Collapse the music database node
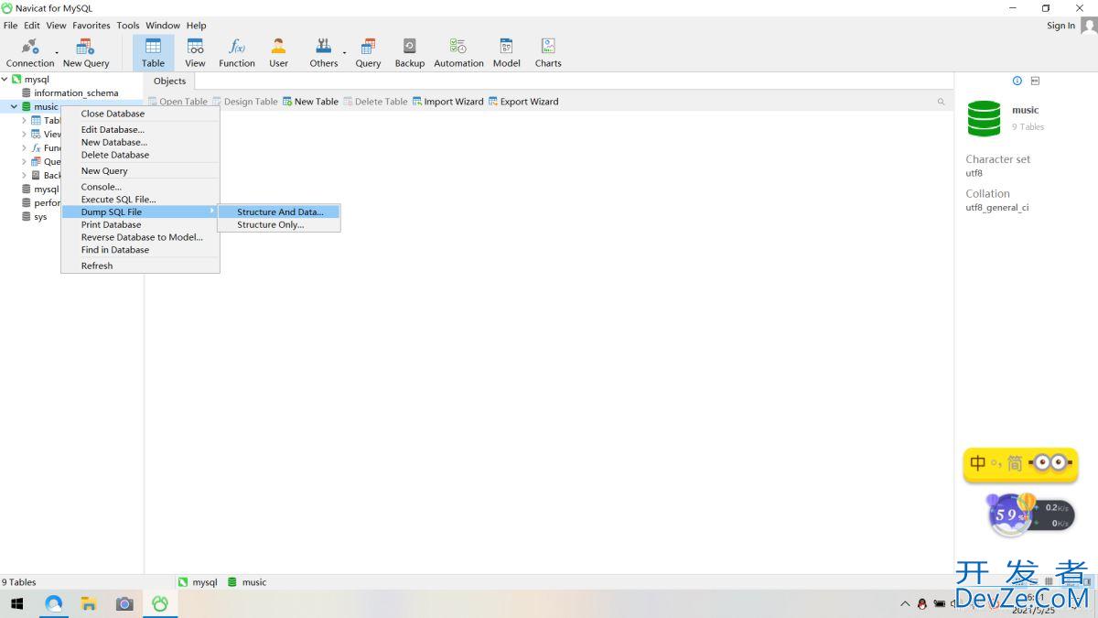The image size is (1098, 618). pyautogui.click(x=14, y=107)
